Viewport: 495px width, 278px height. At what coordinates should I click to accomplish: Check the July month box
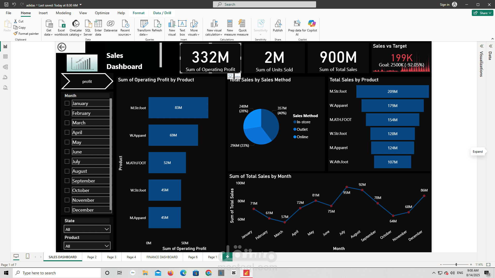(x=67, y=161)
